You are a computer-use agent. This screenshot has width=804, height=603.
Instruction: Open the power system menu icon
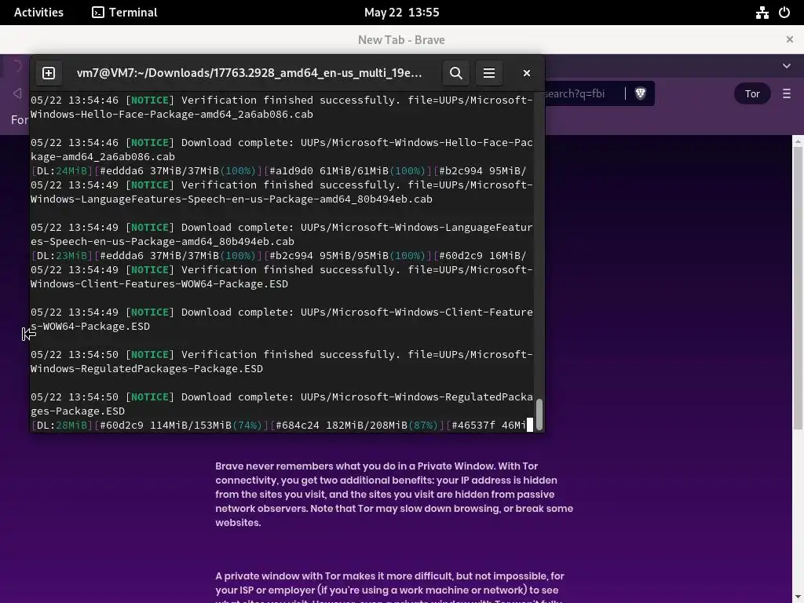784,13
